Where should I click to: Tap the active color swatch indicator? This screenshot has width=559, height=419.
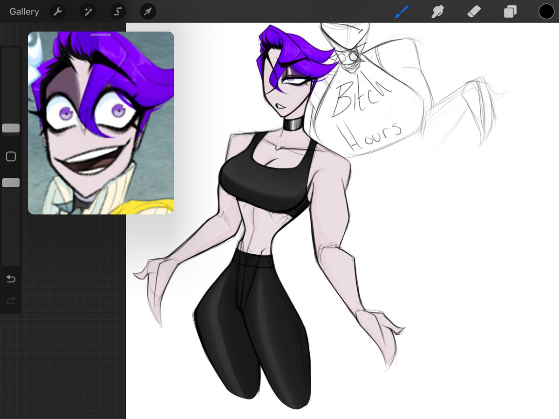546,11
